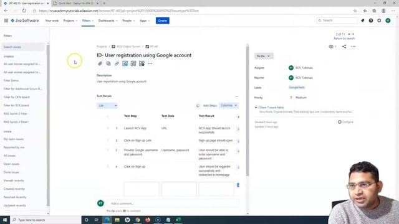Open the Filters dropdown menu

click(88, 21)
